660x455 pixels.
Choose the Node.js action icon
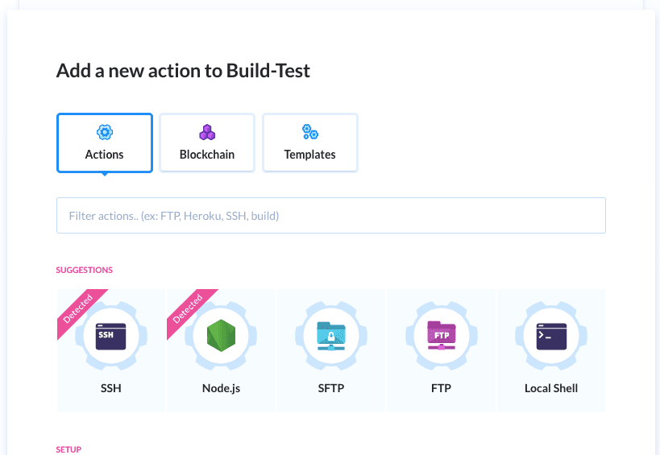click(221, 336)
